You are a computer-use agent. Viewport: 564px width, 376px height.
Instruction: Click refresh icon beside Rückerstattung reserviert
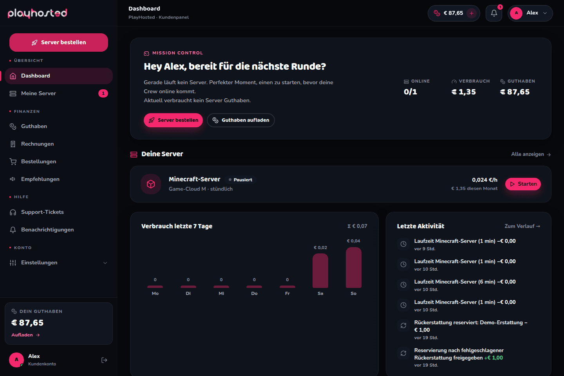coord(403,325)
